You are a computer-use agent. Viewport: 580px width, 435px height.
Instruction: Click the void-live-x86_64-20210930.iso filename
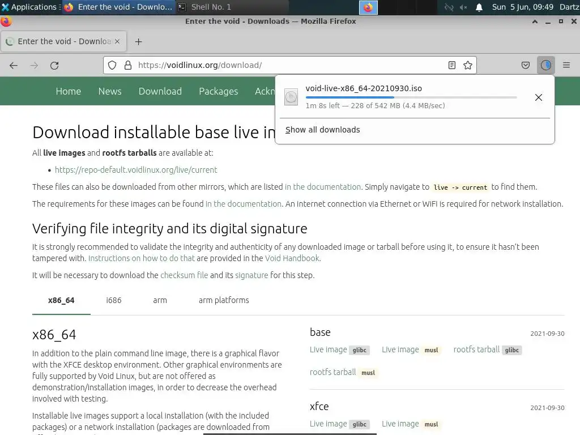364,88
